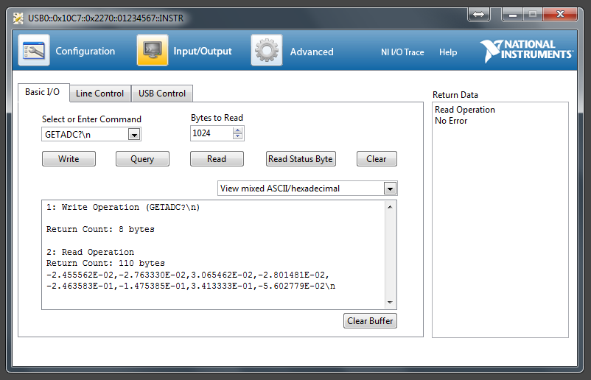This screenshot has width=591, height=380.
Task: Click the double-arrow resize icon in title bar
Action: coord(479,14)
